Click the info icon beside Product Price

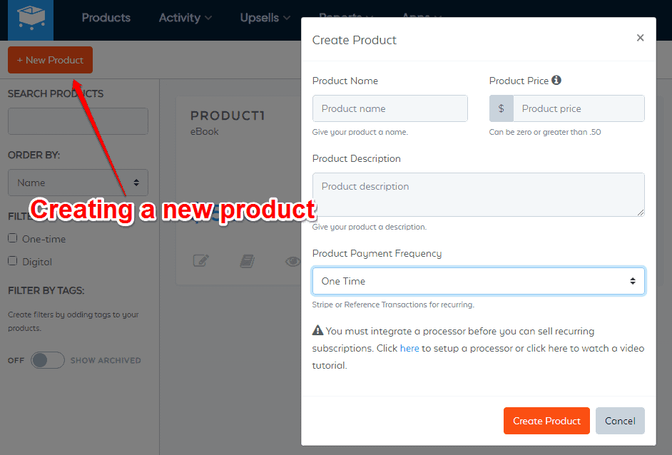tap(556, 81)
